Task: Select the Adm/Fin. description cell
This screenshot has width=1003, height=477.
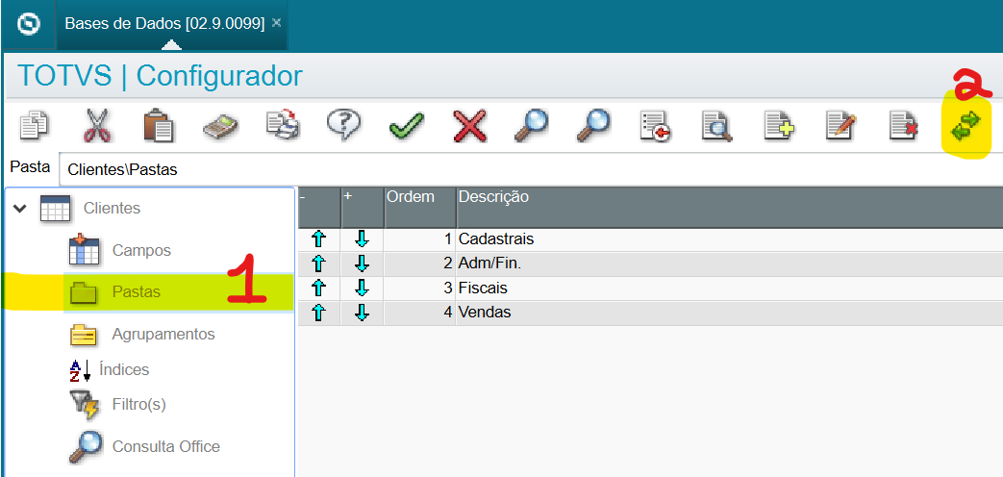Action: [x=729, y=264]
